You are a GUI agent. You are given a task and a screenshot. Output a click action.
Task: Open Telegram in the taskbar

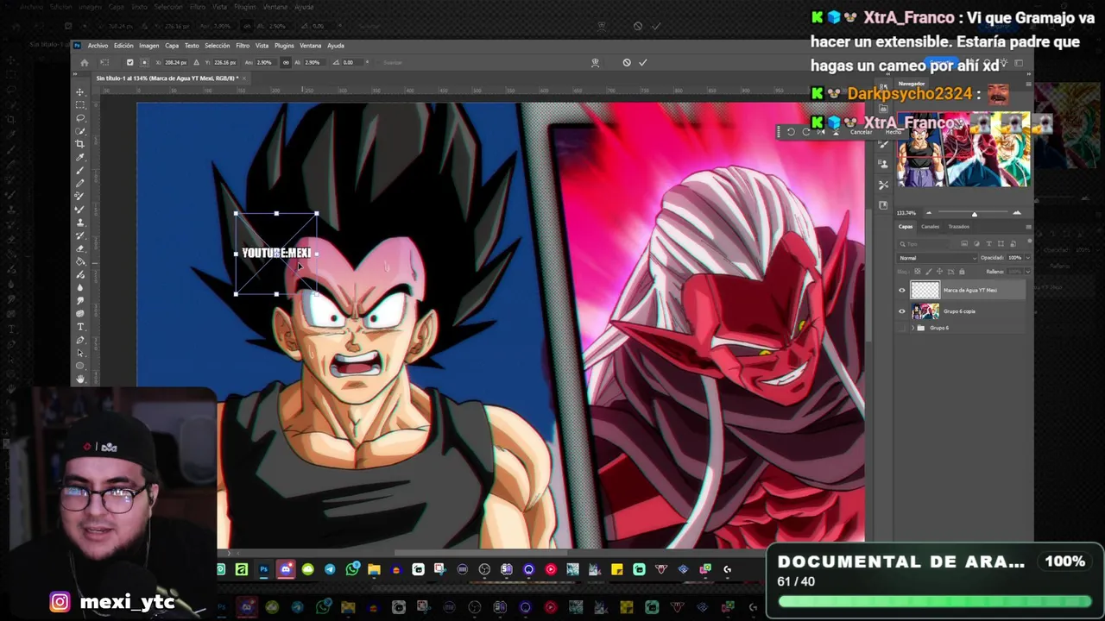[330, 569]
